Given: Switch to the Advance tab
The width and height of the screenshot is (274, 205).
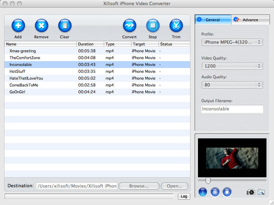Looking at the screenshot, I should 250,20.
